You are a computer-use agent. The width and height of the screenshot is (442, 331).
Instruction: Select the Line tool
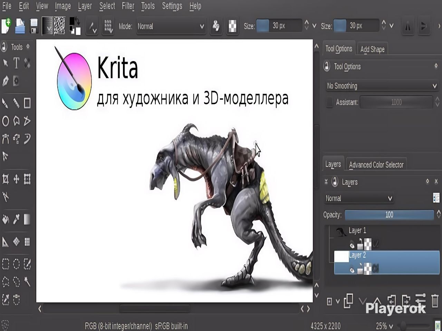[16, 103]
